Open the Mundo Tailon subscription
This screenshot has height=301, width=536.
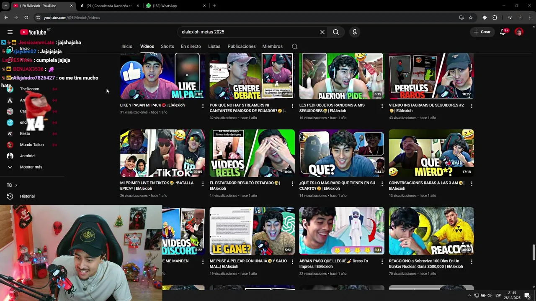pyautogui.click(x=32, y=145)
